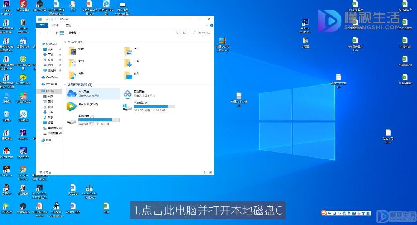Select the Bandicam desktop shortcut
This screenshot has width=417, height=225.
(x=6, y=153)
